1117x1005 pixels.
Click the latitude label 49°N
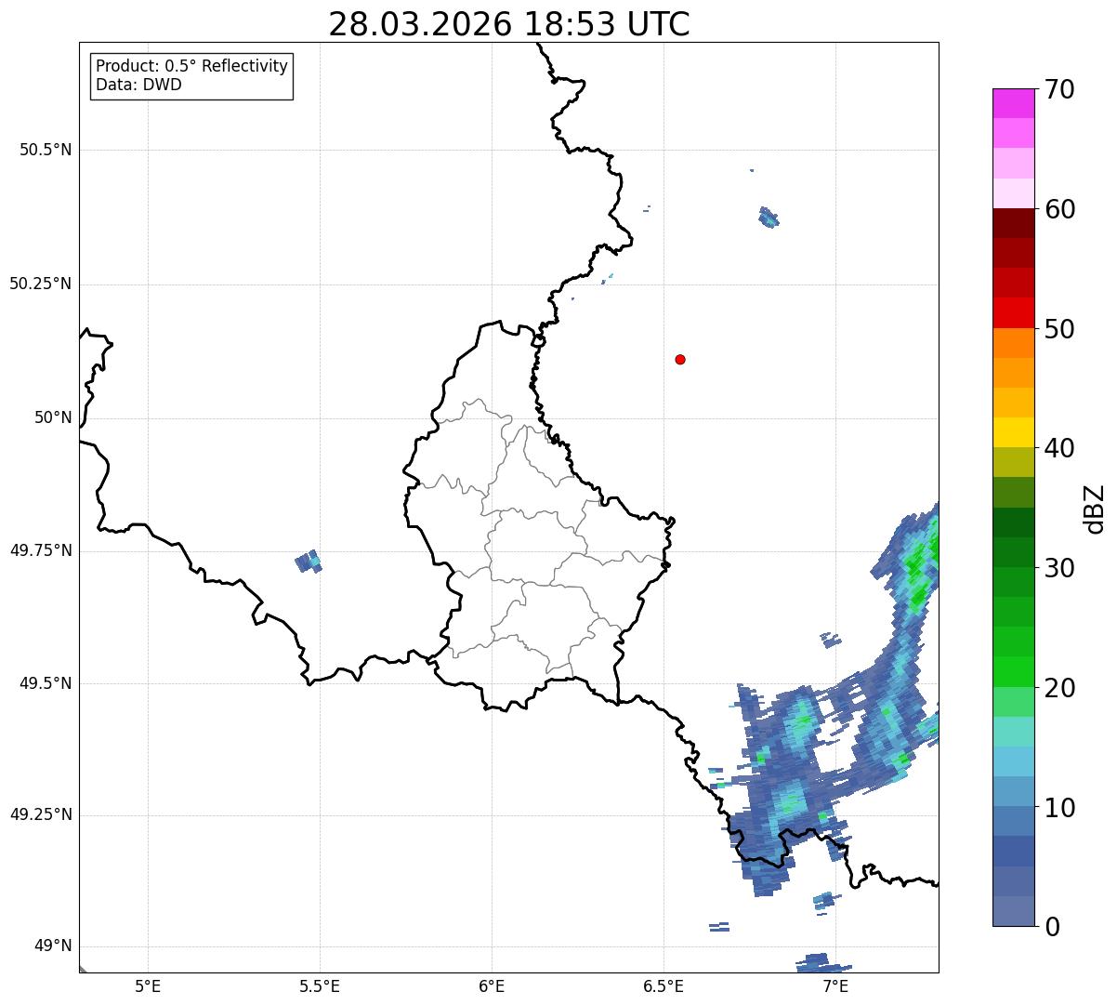(53, 946)
